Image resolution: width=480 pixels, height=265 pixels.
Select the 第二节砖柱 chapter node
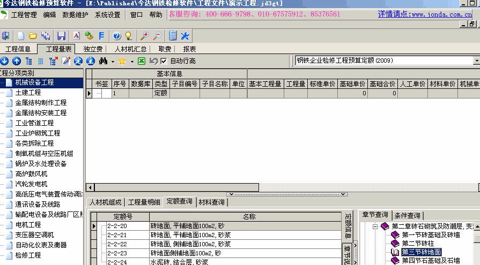pos(418,244)
